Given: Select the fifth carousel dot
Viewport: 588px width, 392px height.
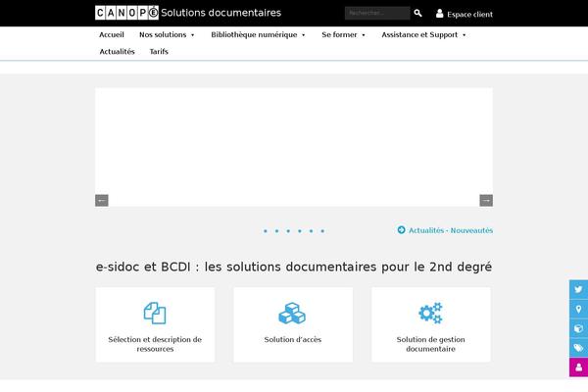Looking at the screenshot, I should click(311, 231).
